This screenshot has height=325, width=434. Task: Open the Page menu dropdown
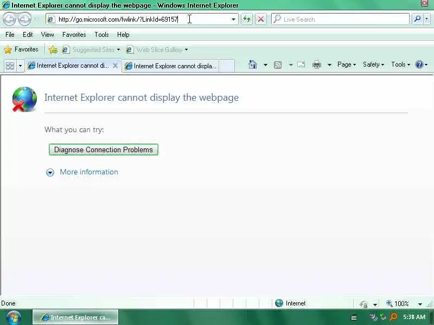(x=346, y=64)
